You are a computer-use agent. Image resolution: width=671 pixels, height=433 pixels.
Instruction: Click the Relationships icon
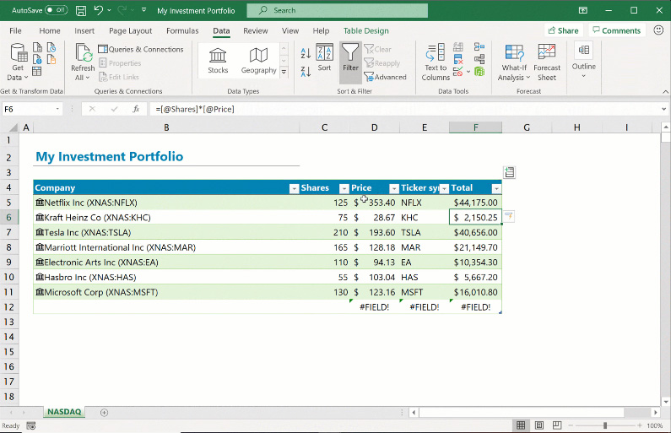(x=479, y=59)
